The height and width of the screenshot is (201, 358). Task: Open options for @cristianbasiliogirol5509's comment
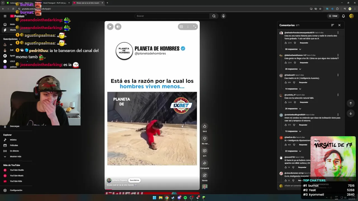338,115
